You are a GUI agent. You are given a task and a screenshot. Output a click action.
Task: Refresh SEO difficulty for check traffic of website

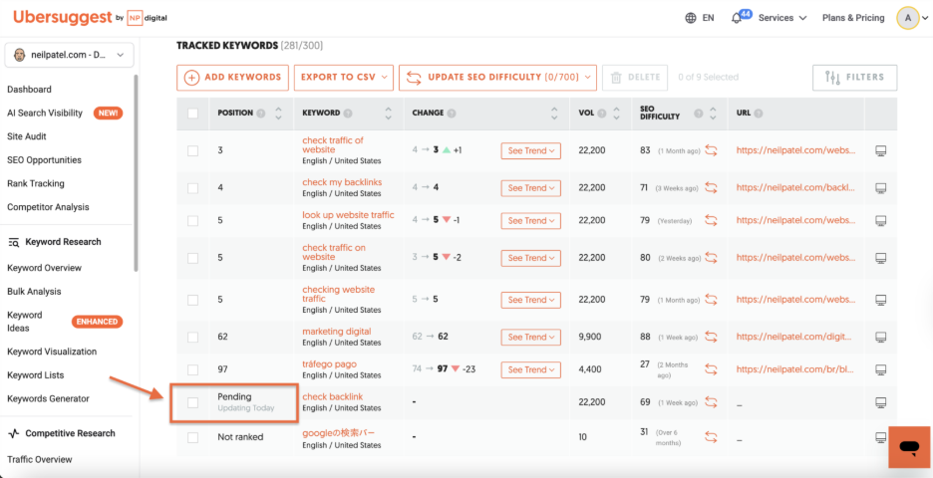(711, 151)
